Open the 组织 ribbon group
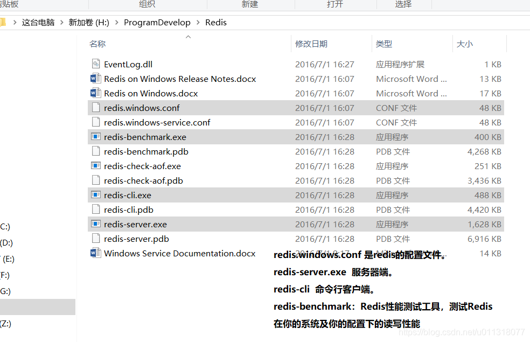Screen dimensions: 530x342 point(147,4)
